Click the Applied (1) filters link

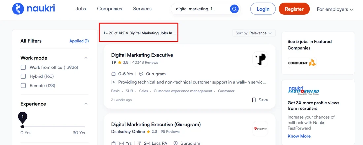pos(79,41)
